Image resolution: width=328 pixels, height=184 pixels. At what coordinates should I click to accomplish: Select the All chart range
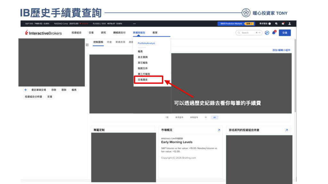pyautogui.click(x=214, y=118)
